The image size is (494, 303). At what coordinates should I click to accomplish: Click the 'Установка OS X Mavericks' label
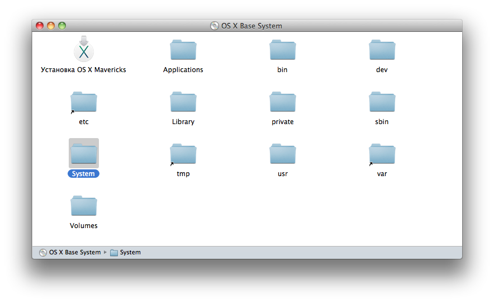83,70
